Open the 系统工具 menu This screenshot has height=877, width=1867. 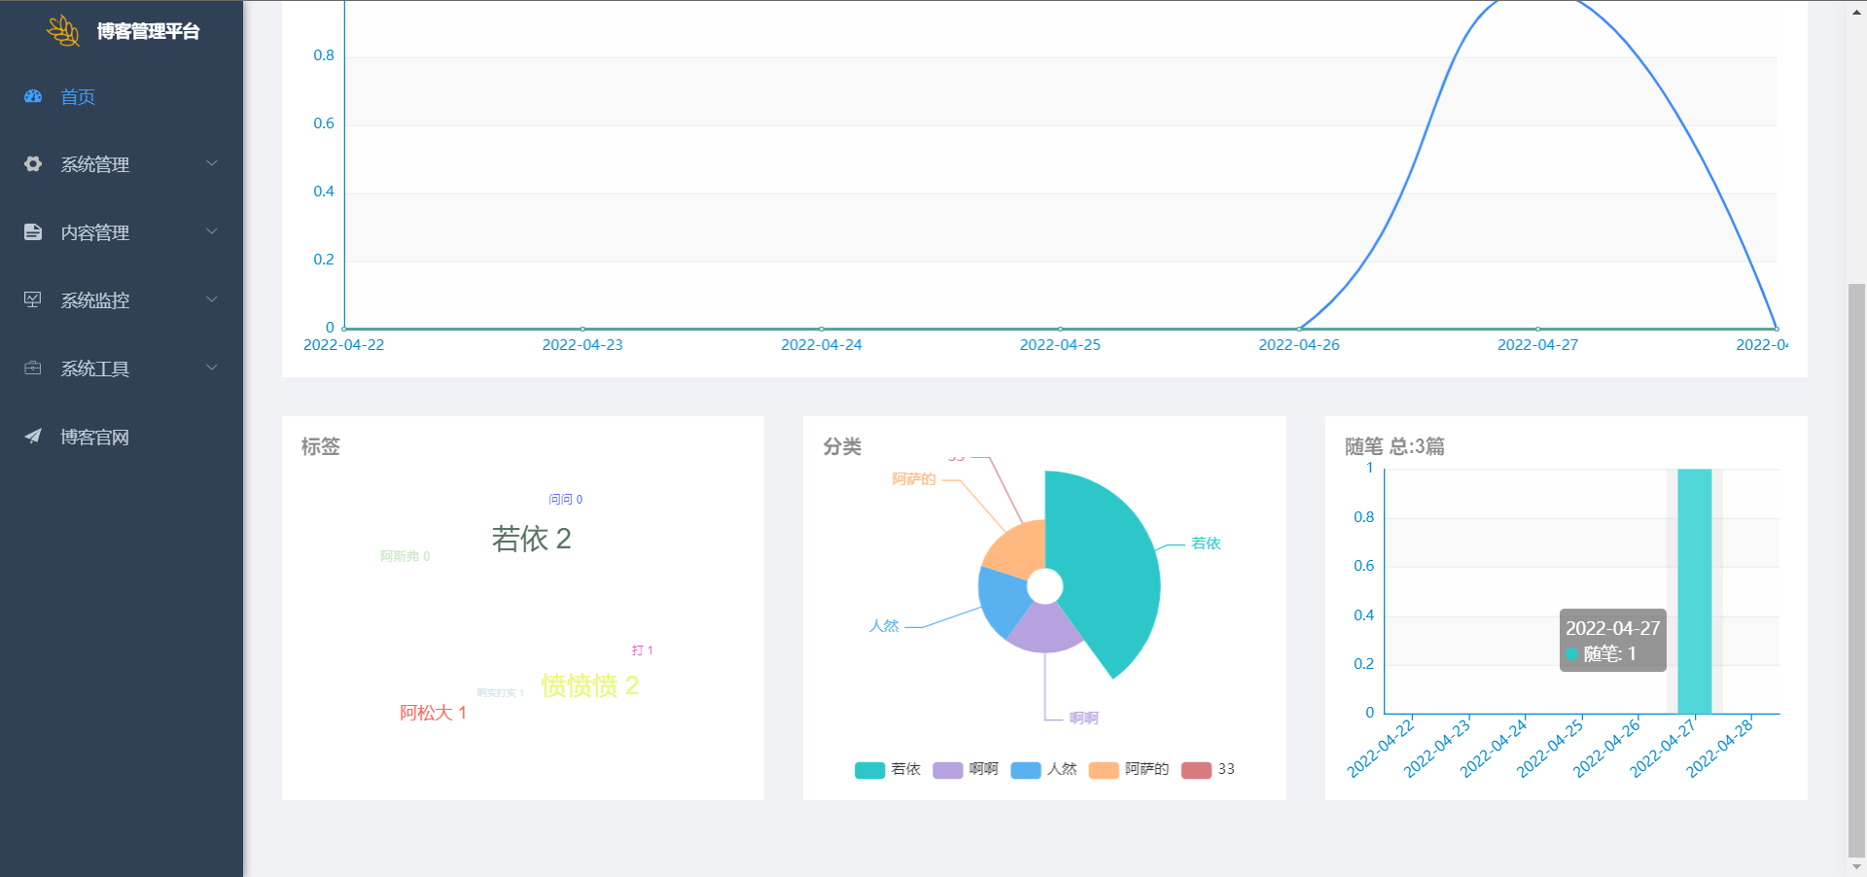tap(95, 369)
